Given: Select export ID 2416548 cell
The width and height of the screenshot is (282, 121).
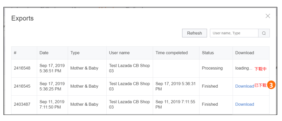Looking at the screenshot, I should [x=22, y=68].
